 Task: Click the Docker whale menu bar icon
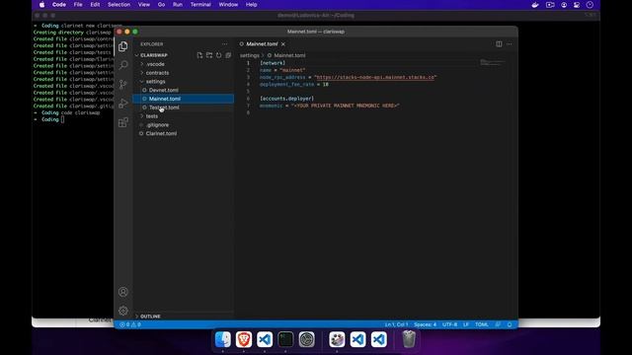coord(535,5)
